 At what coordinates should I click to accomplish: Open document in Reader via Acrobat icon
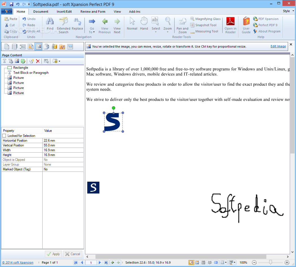pyautogui.click(x=230, y=25)
